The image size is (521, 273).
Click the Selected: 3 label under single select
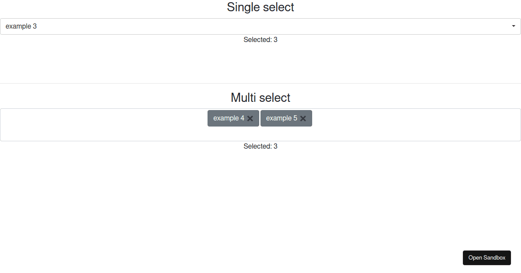point(260,39)
